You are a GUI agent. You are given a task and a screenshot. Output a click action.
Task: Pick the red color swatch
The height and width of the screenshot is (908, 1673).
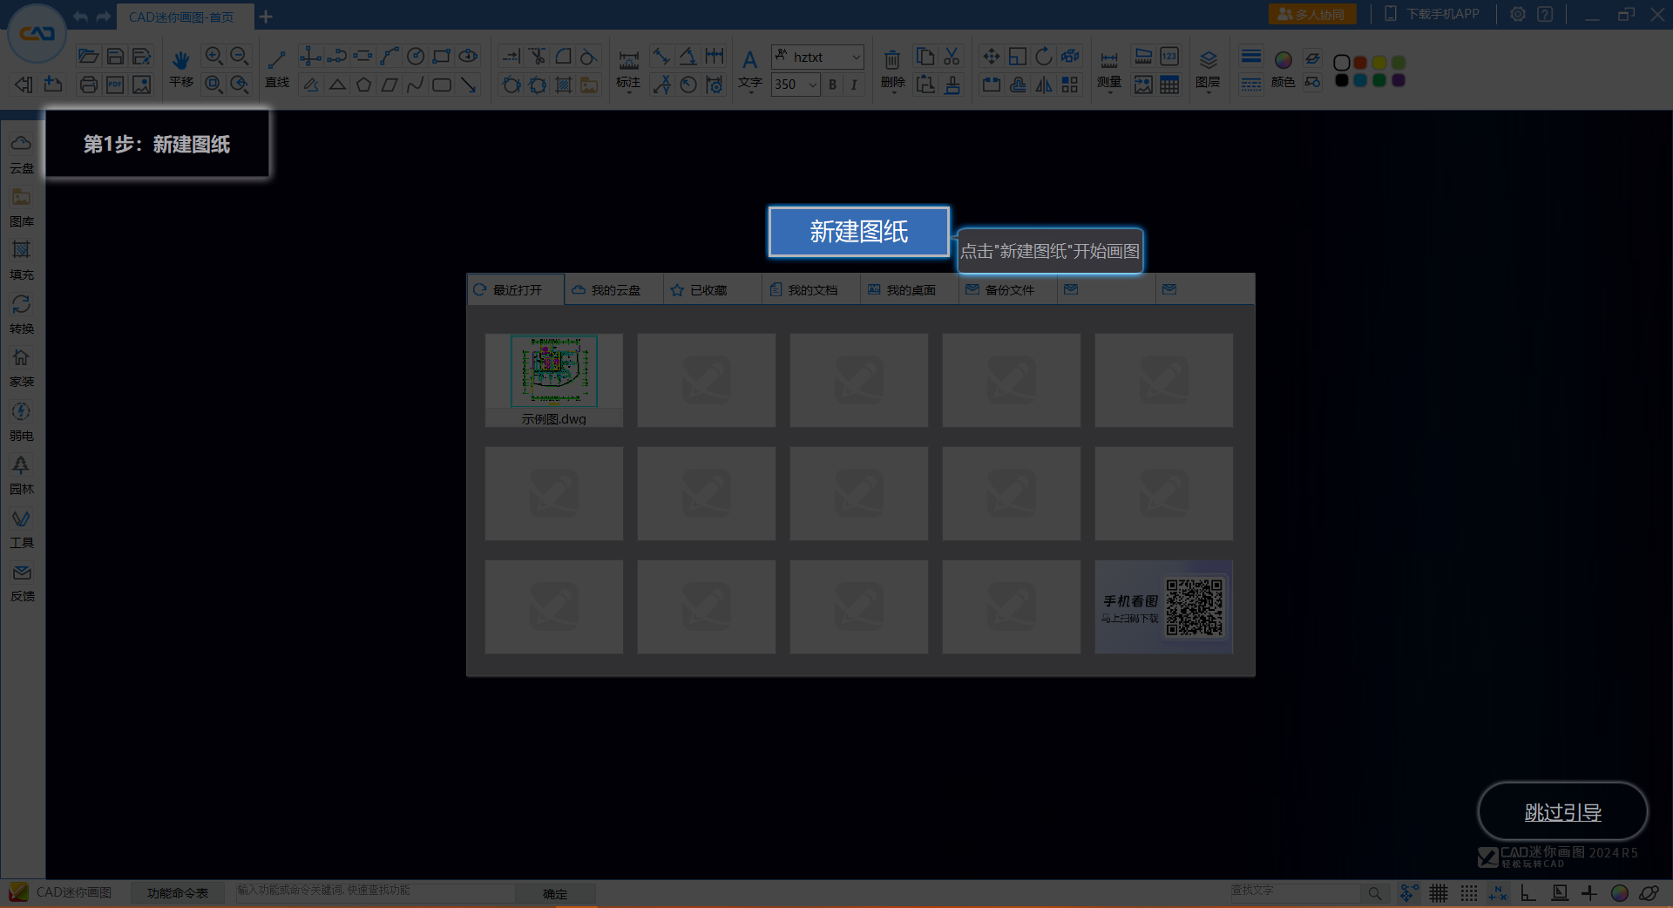[x=1360, y=63]
